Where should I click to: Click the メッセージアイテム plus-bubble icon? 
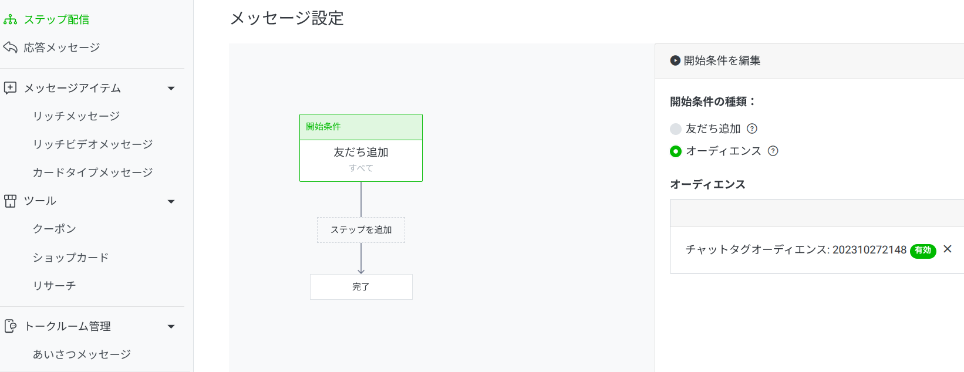11,88
